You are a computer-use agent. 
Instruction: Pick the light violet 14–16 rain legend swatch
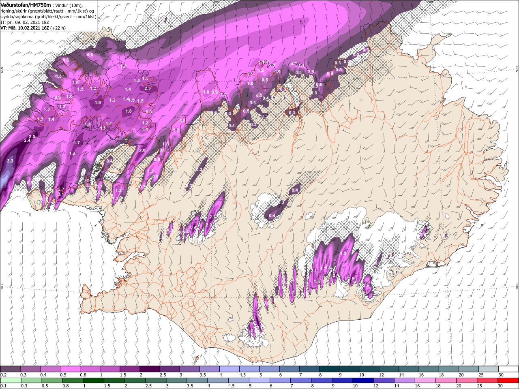coord(405,380)
